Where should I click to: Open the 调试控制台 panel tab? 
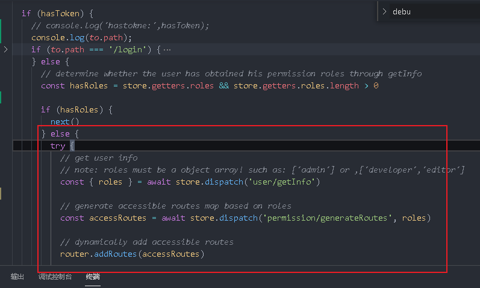pyautogui.click(x=55, y=277)
